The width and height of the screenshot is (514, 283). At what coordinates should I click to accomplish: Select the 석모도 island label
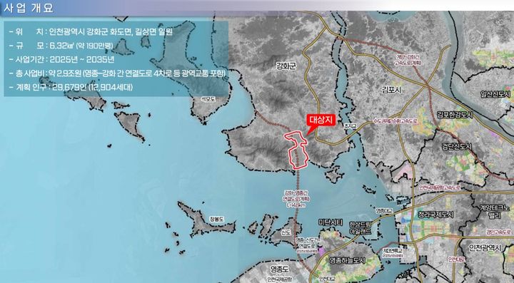(208, 99)
